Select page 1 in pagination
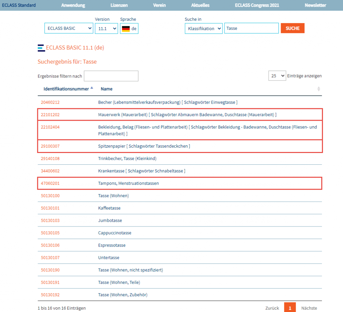Screen dimensions: 343x312 click(x=290, y=307)
